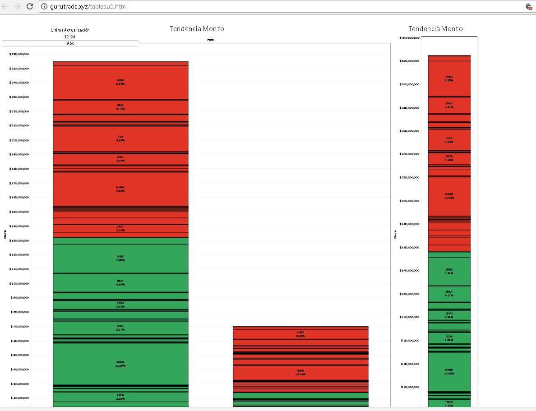Focus the address bar showing gurutrade.xyz/tableau1.html
Screen dimensions: 536x411
point(280,6)
